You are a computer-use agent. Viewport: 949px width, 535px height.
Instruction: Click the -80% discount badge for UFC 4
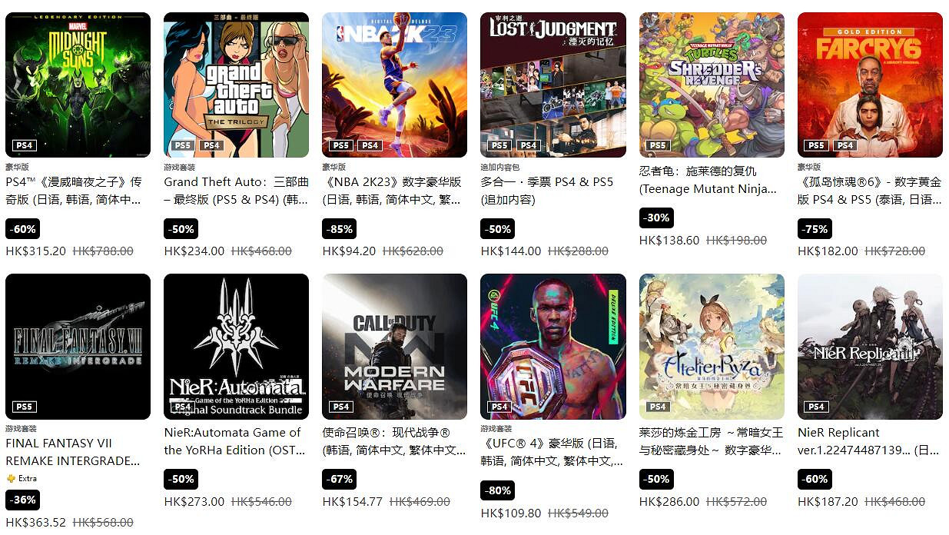click(498, 490)
